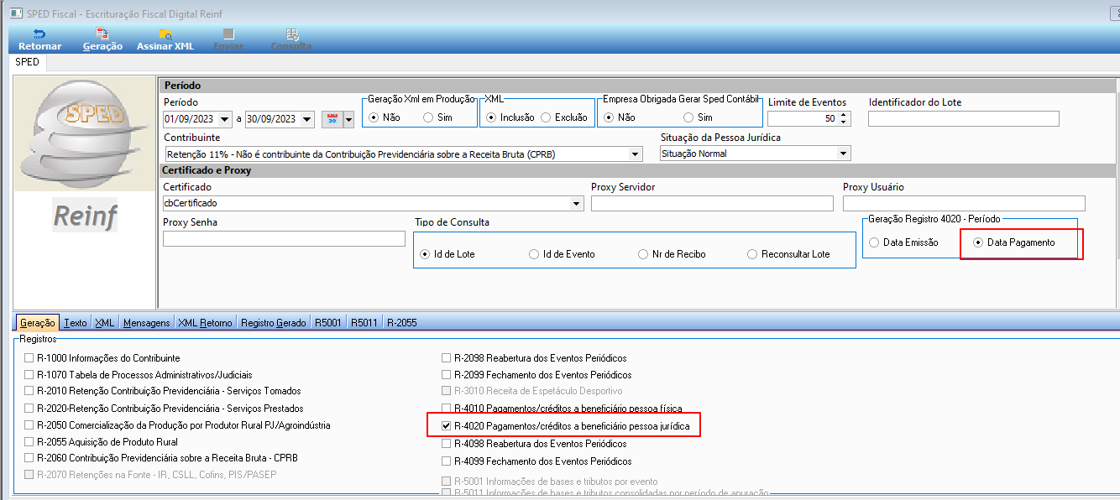
Task: Check R-2050 Comercialização da Produção Rural
Action: pyautogui.click(x=29, y=425)
